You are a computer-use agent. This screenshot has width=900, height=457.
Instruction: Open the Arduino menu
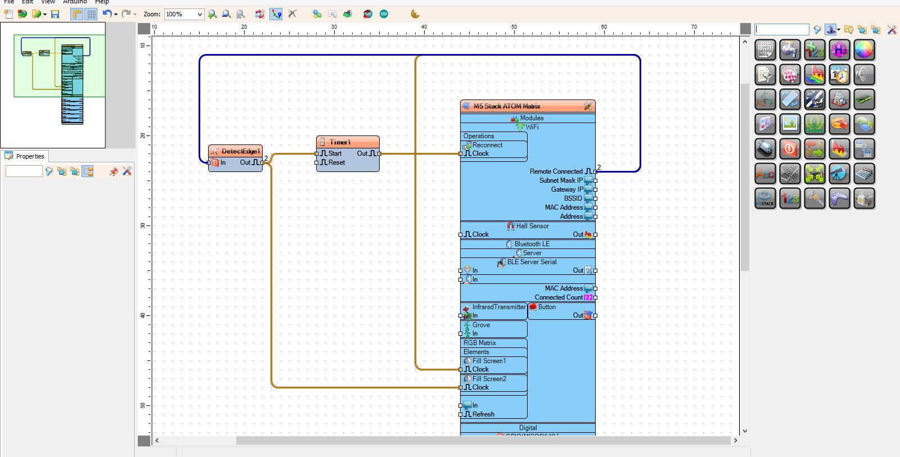click(x=75, y=2)
